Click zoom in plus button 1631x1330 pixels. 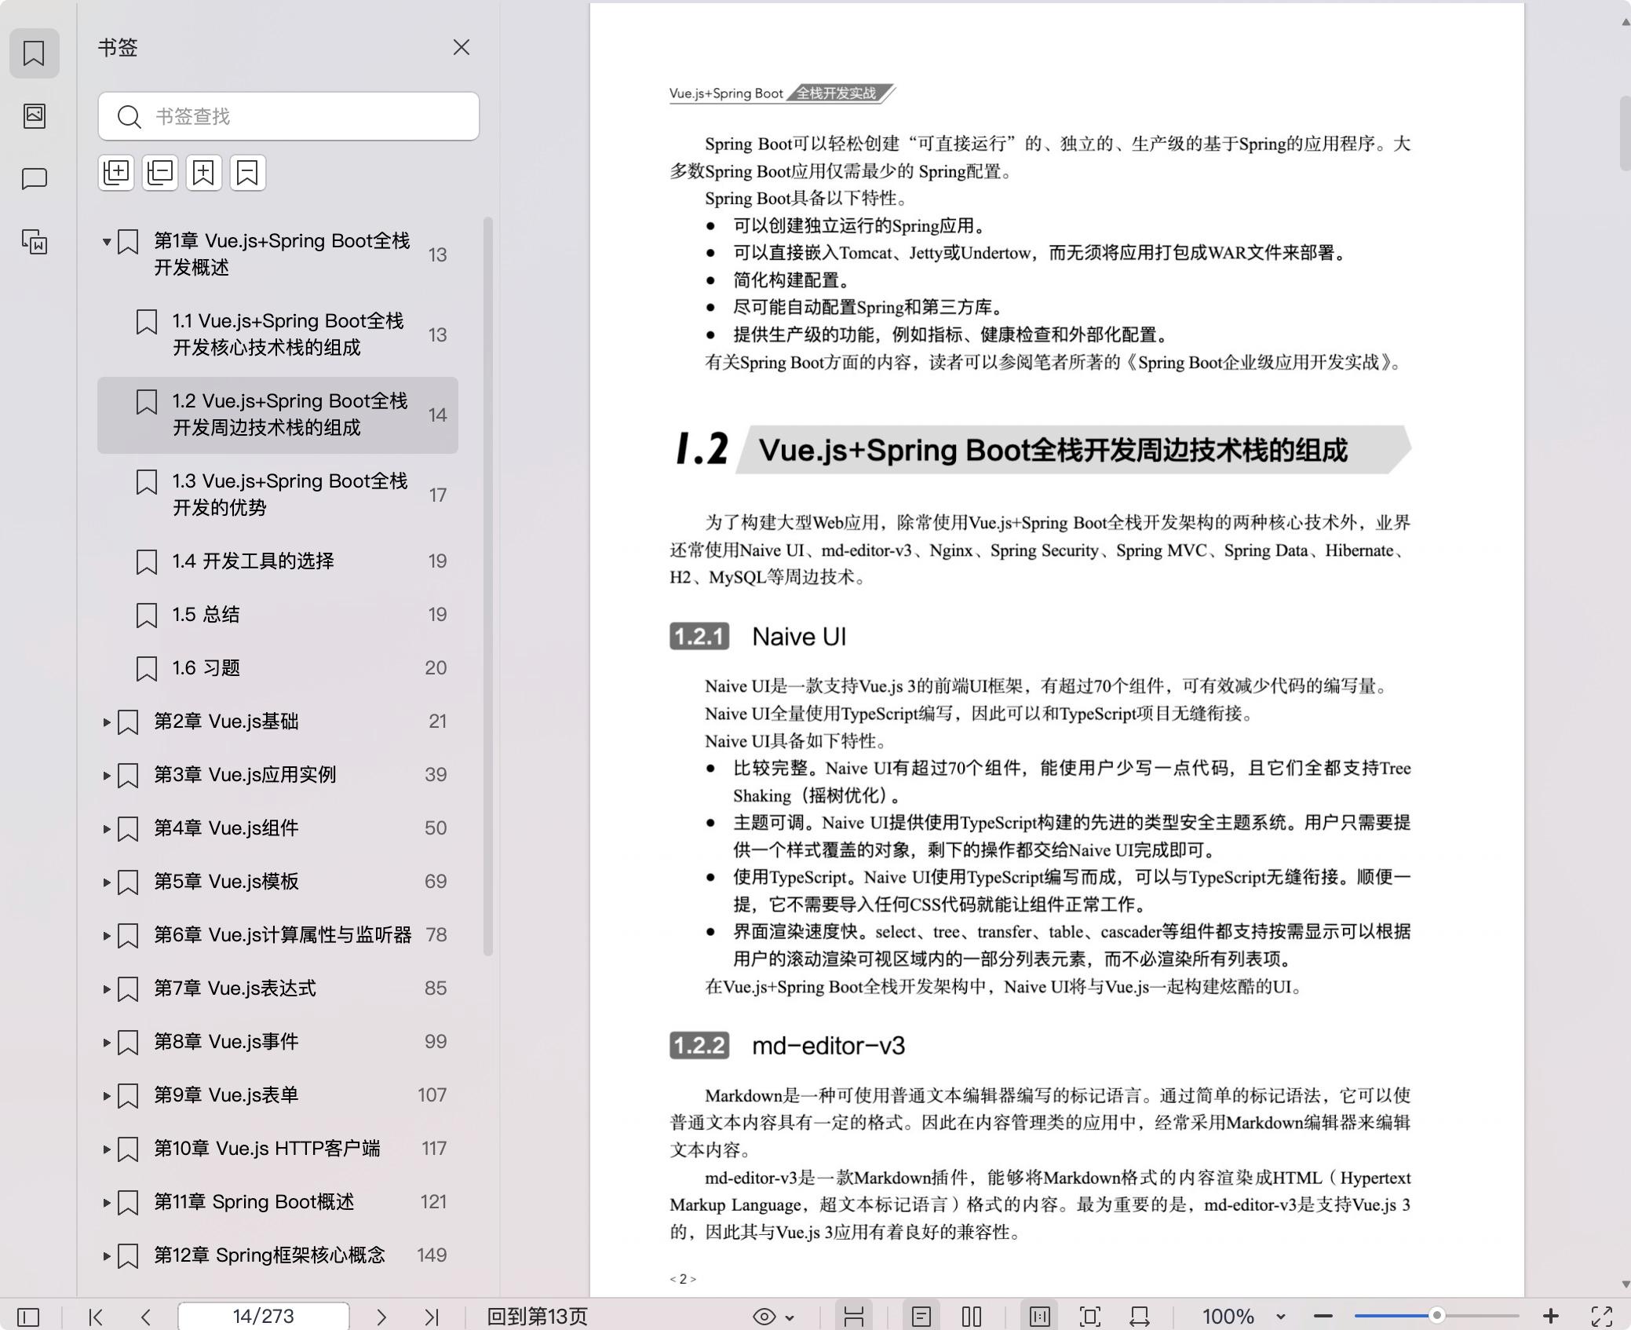(1550, 1316)
